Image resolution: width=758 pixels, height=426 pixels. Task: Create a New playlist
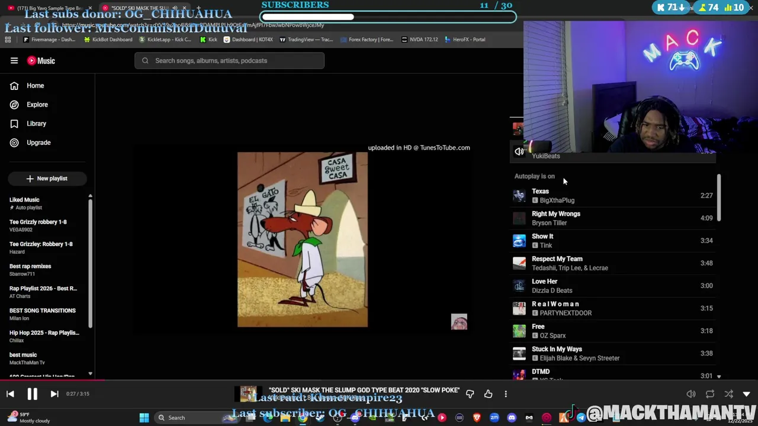(47, 178)
